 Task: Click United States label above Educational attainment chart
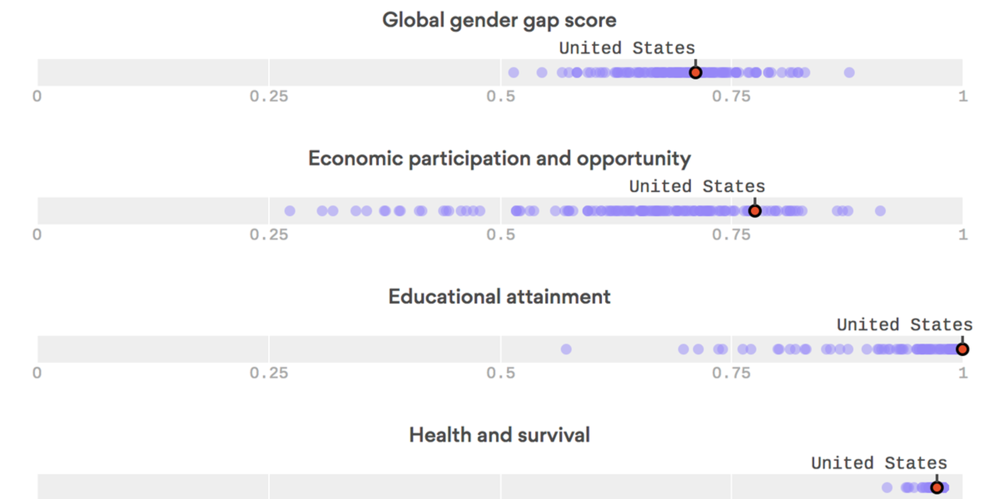[905, 325]
